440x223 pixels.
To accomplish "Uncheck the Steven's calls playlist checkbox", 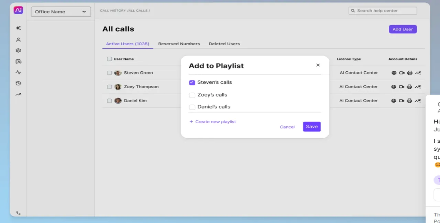I will tap(192, 83).
